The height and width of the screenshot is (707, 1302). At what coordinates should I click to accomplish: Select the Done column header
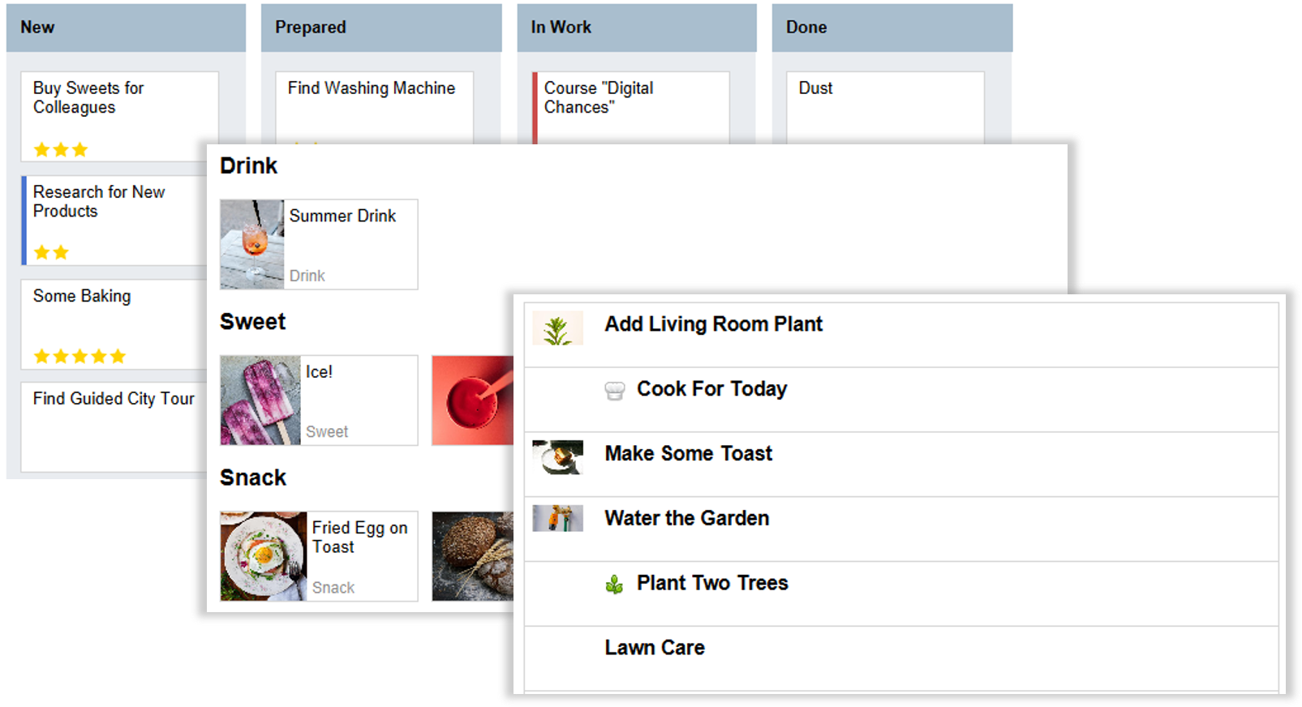(892, 28)
